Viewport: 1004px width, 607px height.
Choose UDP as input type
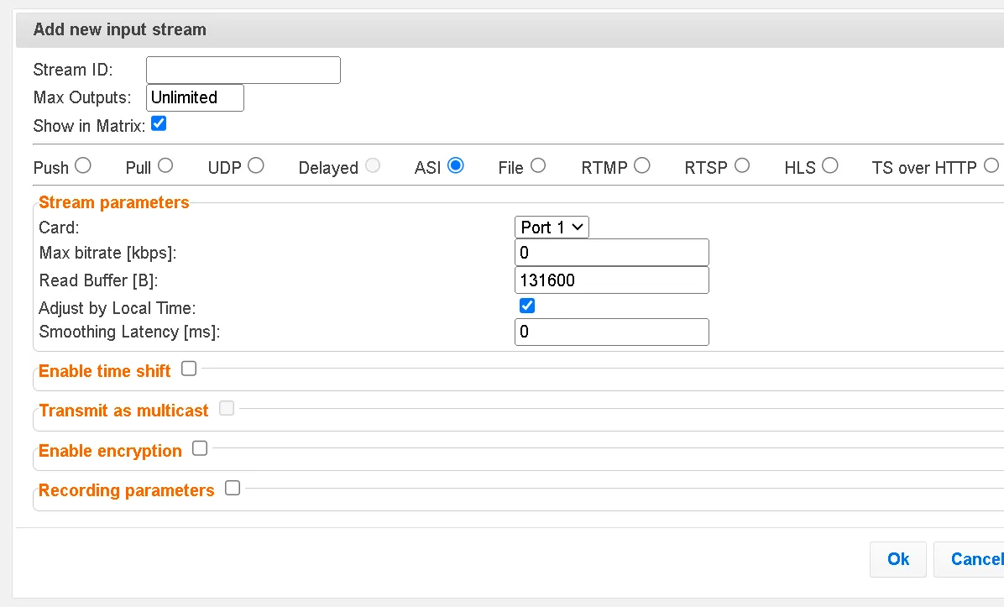coord(256,166)
